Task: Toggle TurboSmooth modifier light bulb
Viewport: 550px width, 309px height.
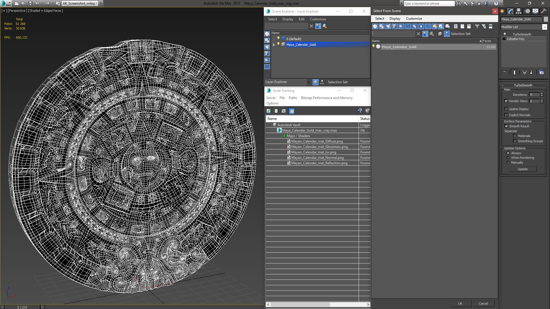Action: 505,34
